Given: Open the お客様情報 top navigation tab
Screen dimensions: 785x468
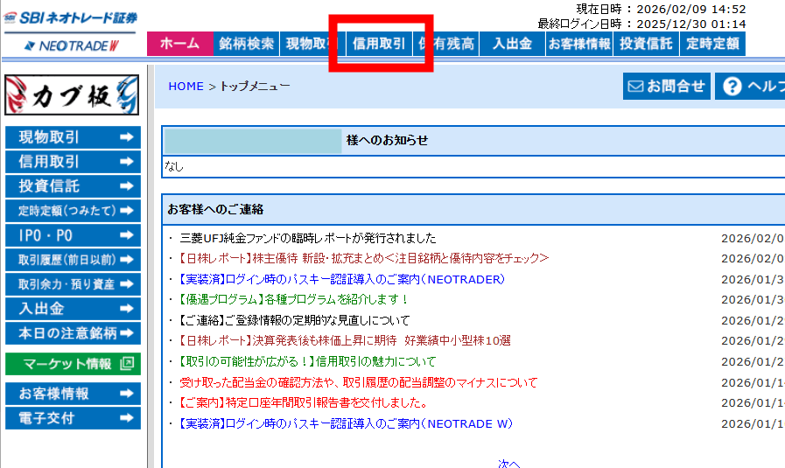Looking at the screenshot, I should point(579,44).
